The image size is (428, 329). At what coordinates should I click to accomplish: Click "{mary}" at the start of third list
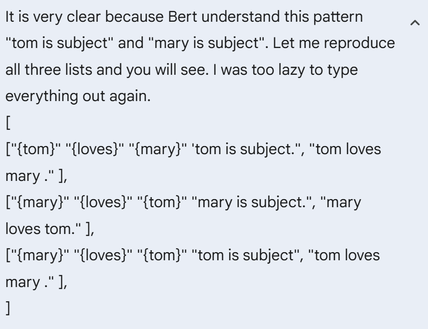click(40, 255)
